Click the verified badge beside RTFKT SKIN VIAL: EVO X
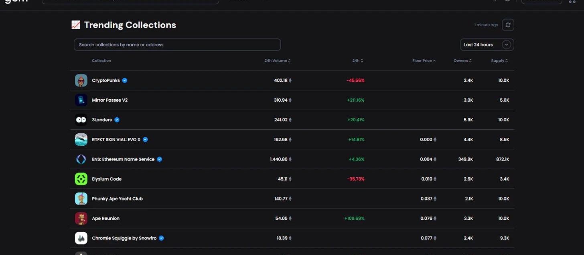This screenshot has height=255, width=584. pos(145,139)
